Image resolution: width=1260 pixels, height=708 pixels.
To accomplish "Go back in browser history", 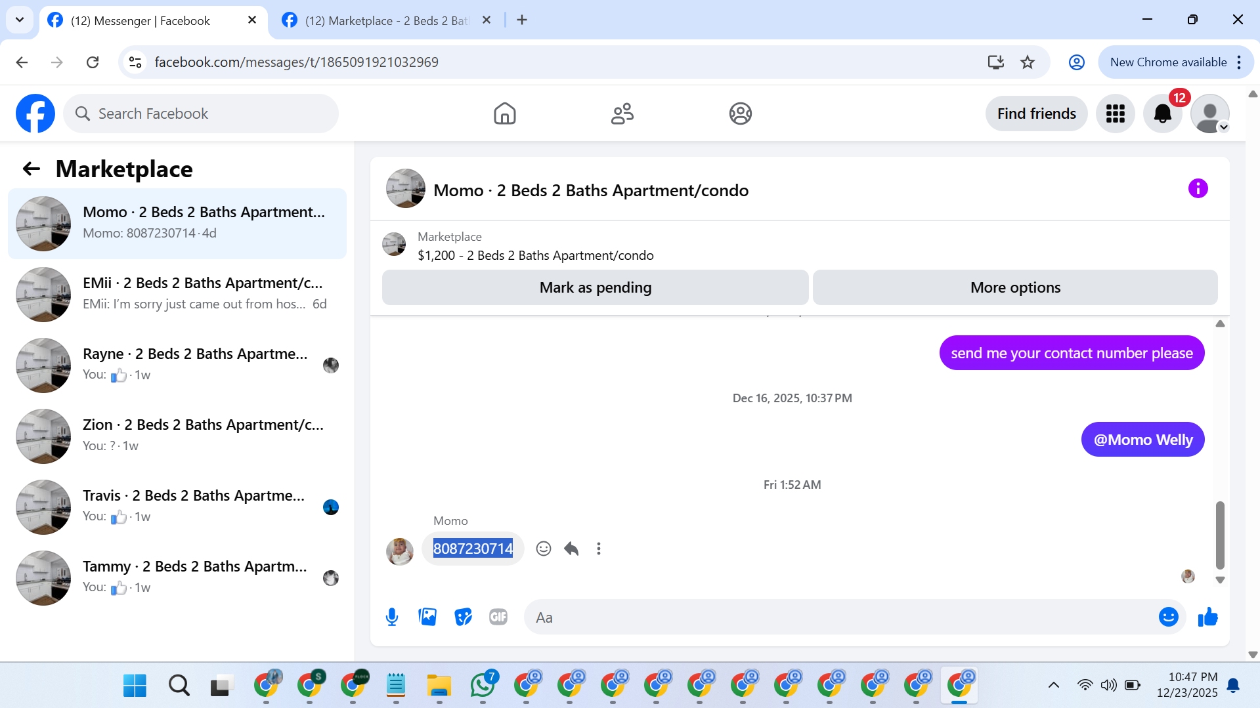I will coord(22,62).
